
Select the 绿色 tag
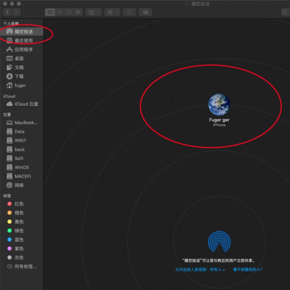pos(22,231)
